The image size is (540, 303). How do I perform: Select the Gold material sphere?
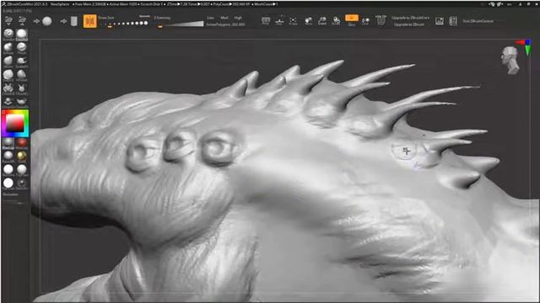coord(22,157)
